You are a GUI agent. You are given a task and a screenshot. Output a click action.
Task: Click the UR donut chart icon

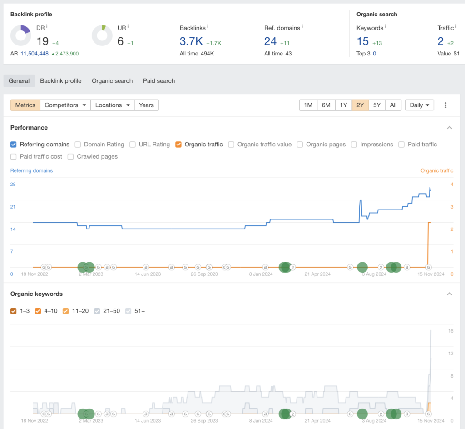pyautogui.click(x=102, y=35)
